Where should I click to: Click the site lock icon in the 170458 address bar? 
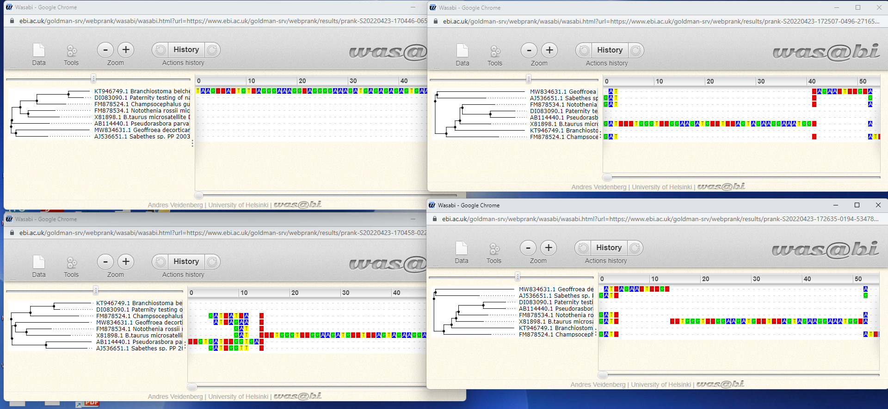click(12, 233)
